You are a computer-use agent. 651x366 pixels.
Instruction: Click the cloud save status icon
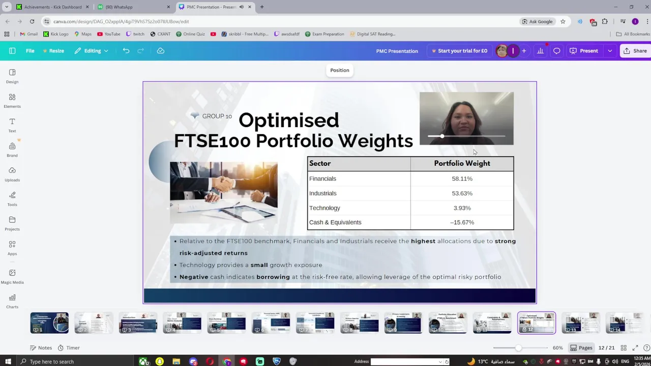(x=161, y=51)
